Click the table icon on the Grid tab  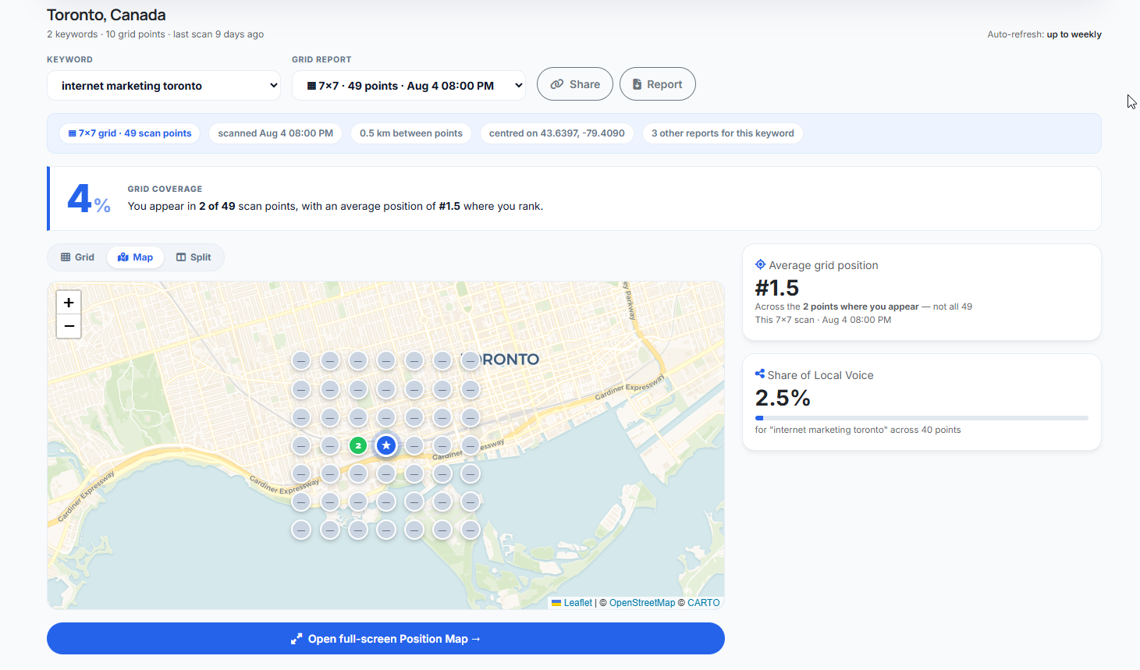coord(66,257)
